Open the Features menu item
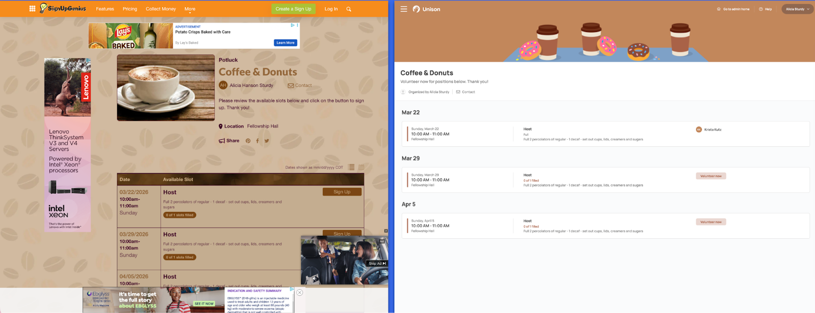 point(105,9)
